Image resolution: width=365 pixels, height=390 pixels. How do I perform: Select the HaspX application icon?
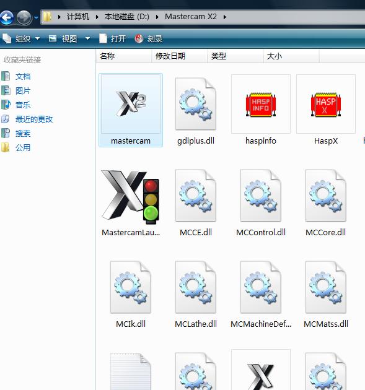[x=326, y=105]
